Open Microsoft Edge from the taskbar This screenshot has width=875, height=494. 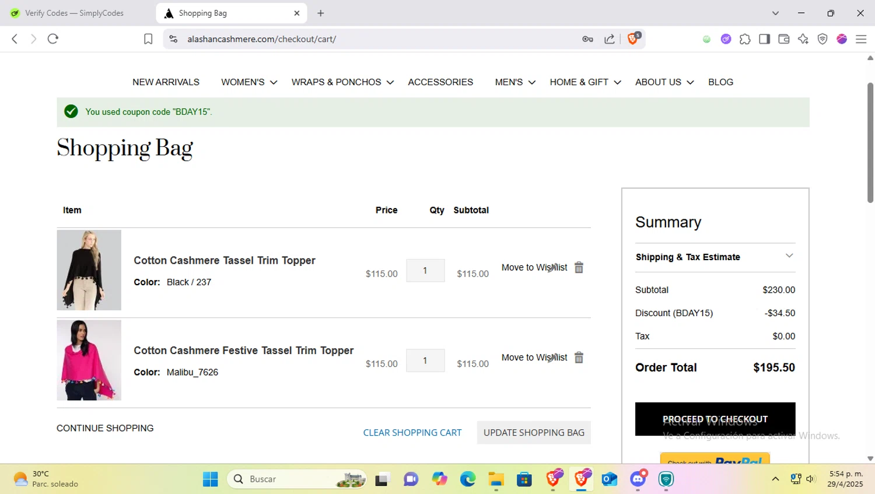click(x=468, y=479)
